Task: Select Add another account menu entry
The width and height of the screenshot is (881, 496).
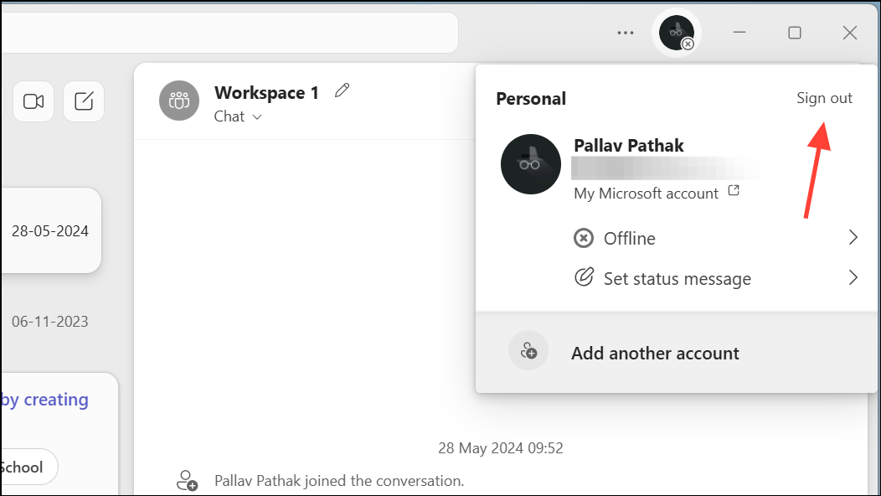Action: 655,353
